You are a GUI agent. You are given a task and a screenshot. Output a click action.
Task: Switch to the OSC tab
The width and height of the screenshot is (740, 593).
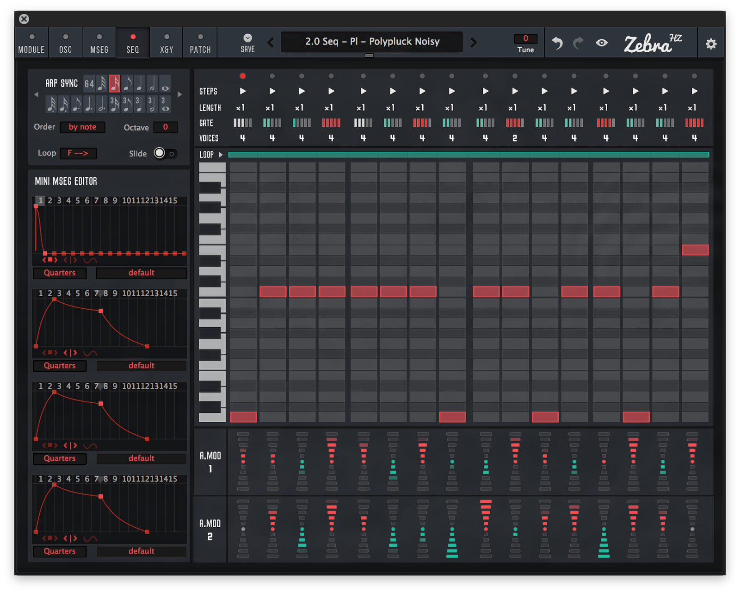pyautogui.click(x=66, y=43)
